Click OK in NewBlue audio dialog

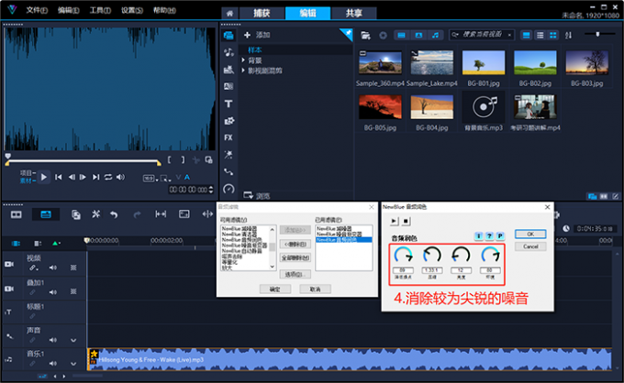click(x=529, y=234)
